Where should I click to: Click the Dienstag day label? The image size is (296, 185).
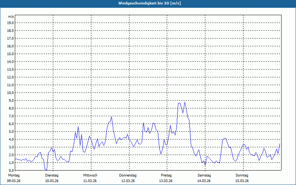52,175
